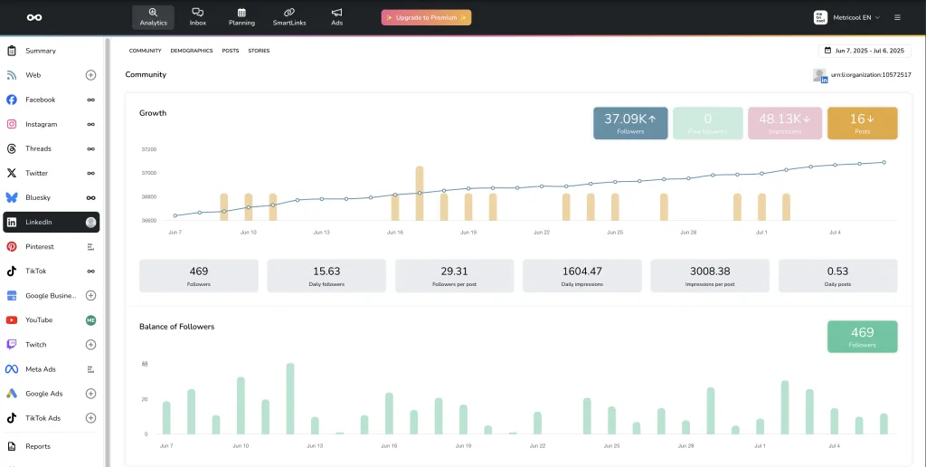Switch to the Demographics tab
The image size is (926, 467).
[x=191, y=51]
